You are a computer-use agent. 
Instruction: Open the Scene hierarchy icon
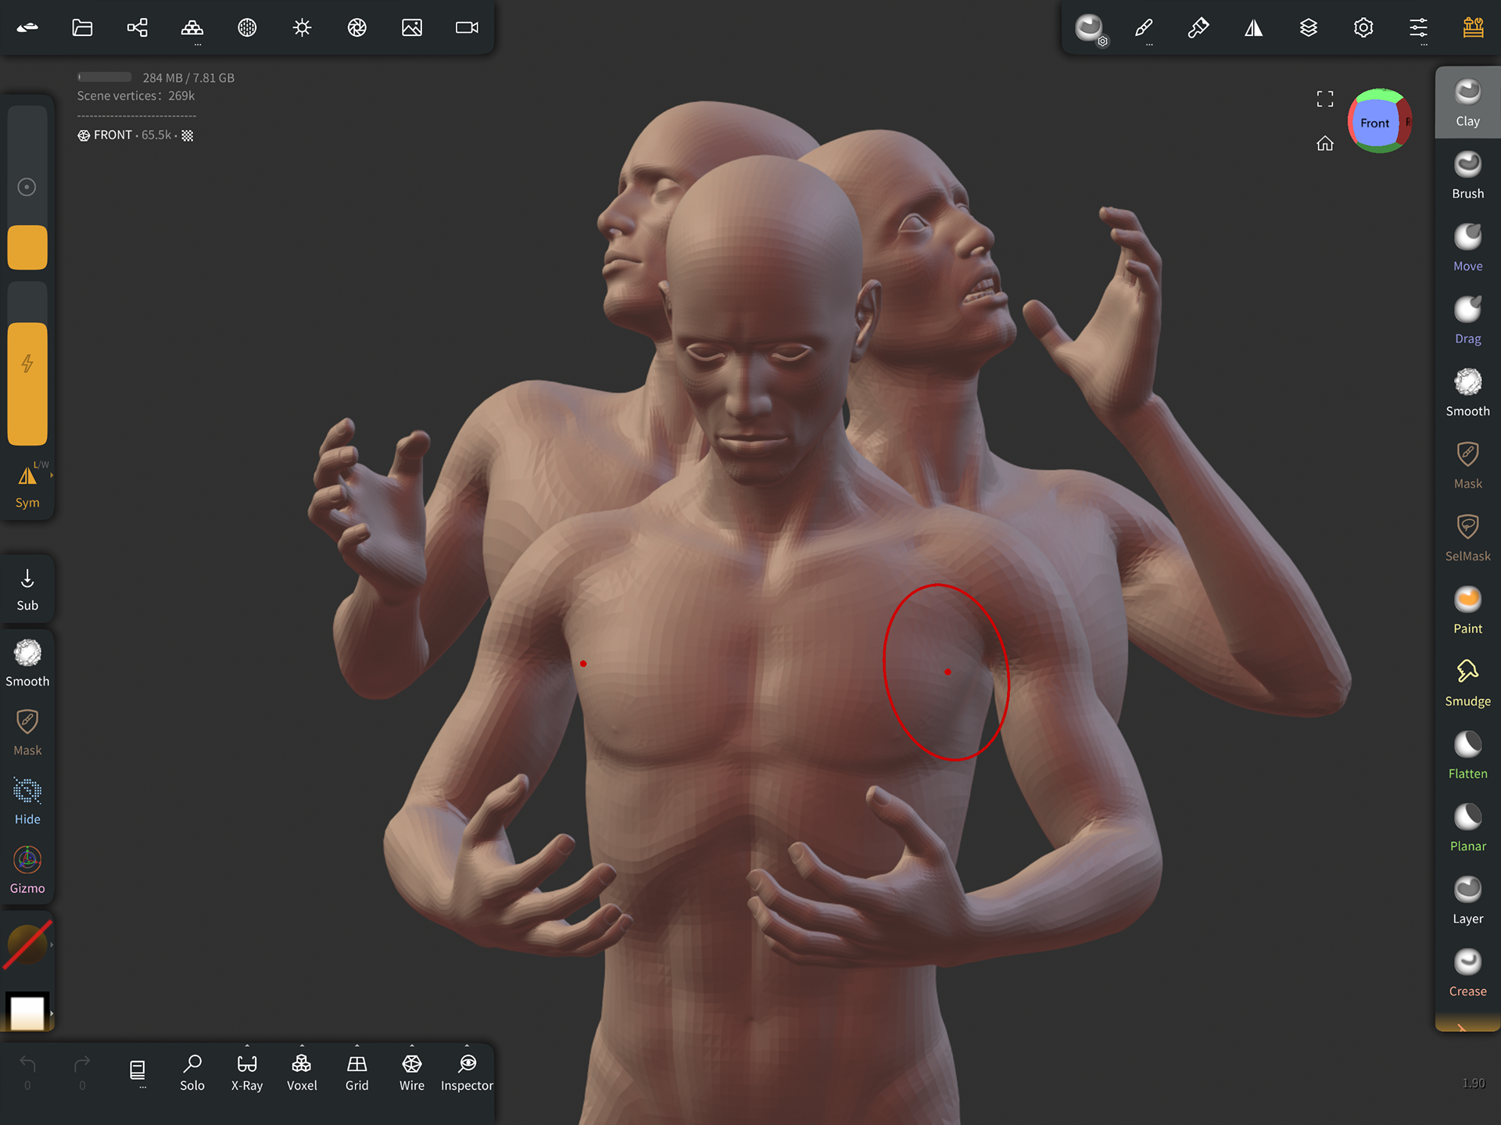pyautogui.click(x=138, y=28)
